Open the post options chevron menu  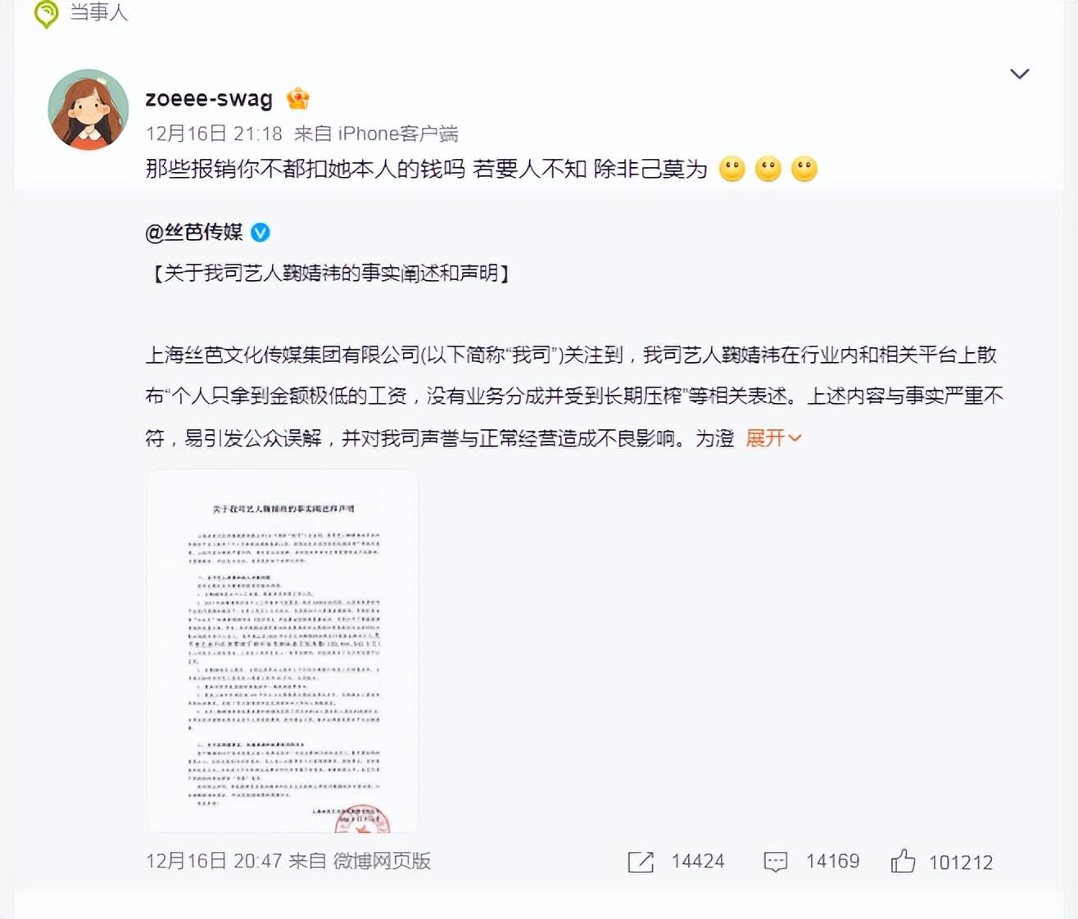1019,74
